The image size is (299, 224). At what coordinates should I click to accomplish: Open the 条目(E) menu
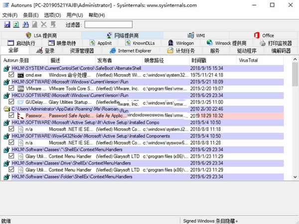coord(31,15)
